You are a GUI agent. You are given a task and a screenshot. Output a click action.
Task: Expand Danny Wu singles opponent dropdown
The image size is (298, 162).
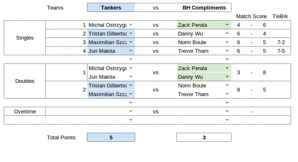(x=227, y=33)
